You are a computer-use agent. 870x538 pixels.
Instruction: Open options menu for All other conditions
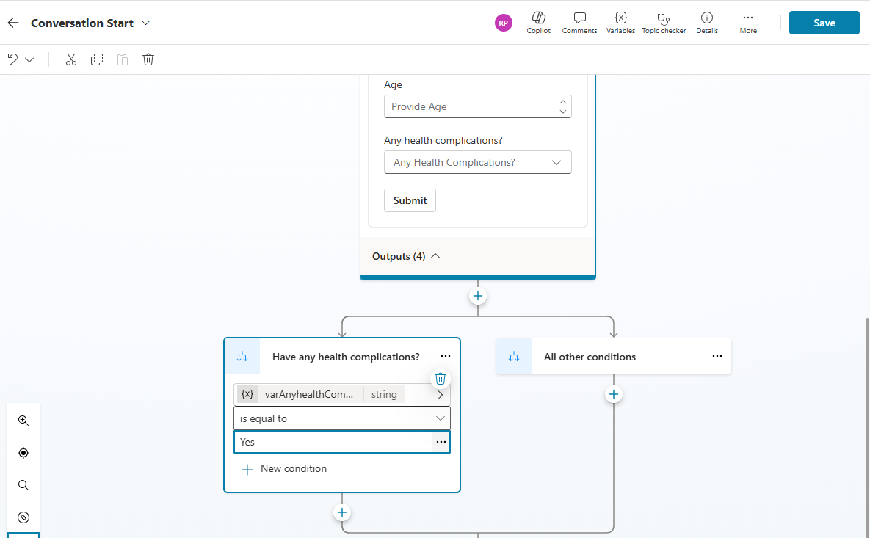tap(717, 356)
